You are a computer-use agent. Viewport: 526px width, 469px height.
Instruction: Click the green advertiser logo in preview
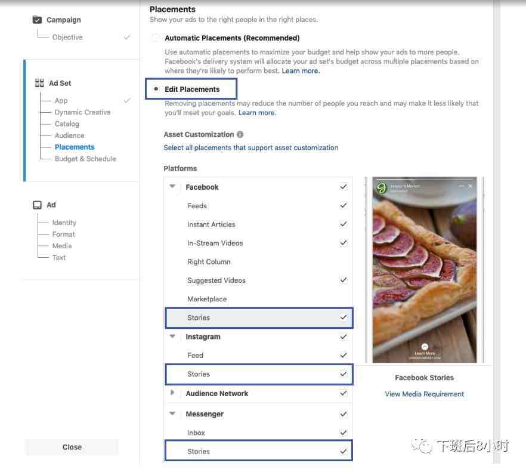[x=382, y=189]
